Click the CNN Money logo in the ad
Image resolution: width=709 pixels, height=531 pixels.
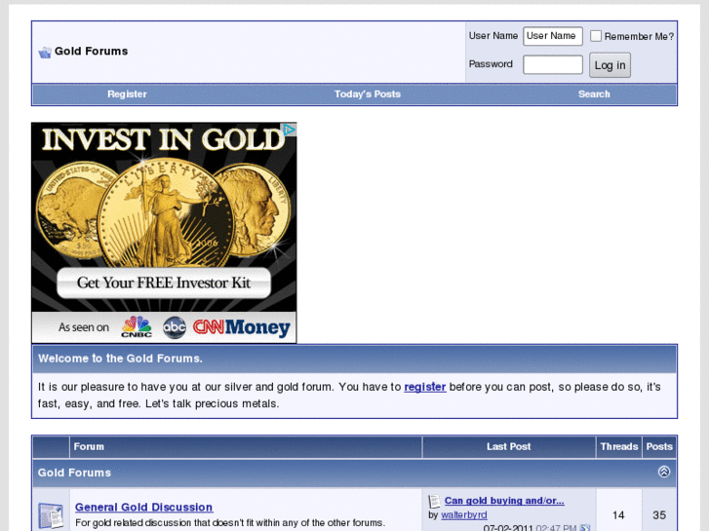click(x=242, y=326)
